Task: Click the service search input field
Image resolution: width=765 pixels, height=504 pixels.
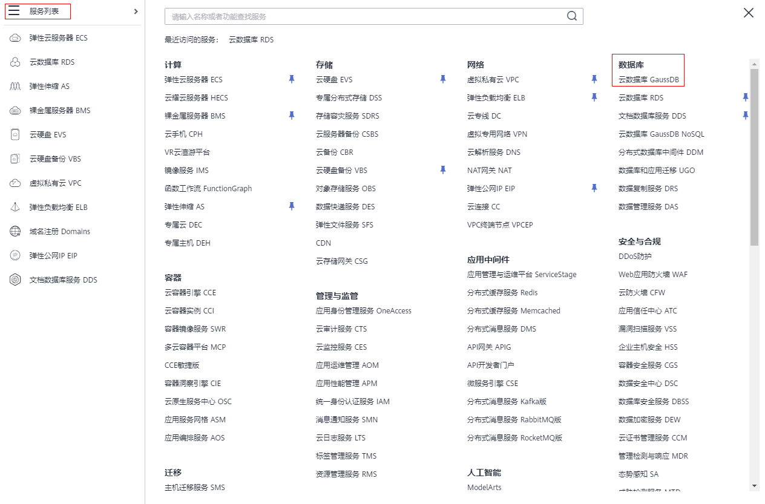Action: point(373,16)
